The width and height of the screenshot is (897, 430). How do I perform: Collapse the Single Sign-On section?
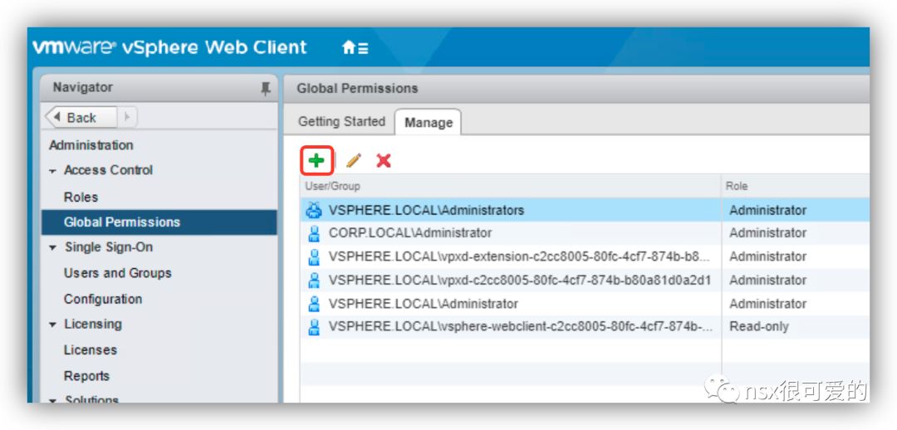52,248
